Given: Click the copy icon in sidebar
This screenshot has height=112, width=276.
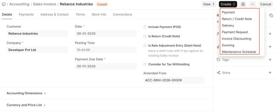Looking at the screenshot, I should point(271,16).
